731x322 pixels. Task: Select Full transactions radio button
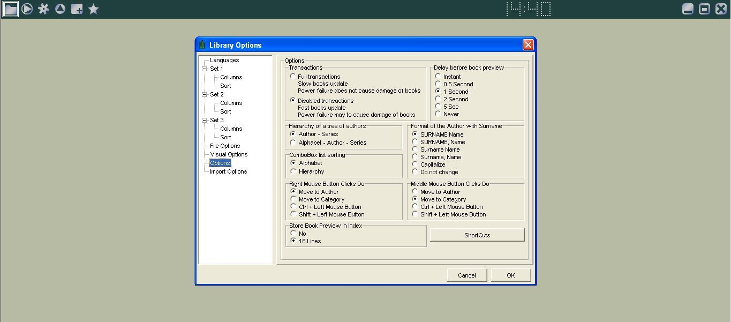coord(293,76)
